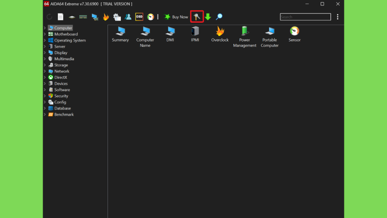
Task: Launch the System Stability Test flame icon
Action: (x=106, y=17)
